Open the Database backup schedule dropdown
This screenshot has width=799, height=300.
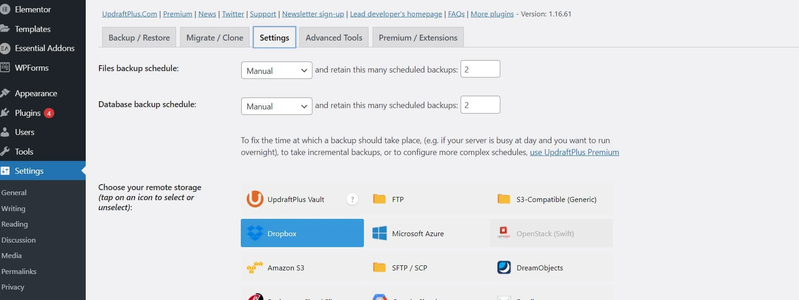(276, 106)
